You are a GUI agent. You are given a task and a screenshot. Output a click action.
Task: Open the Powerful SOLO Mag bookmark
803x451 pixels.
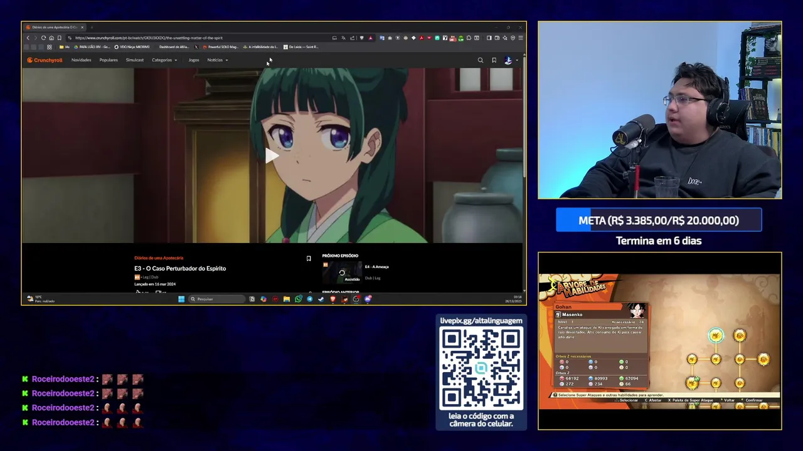tap(220, 47)
